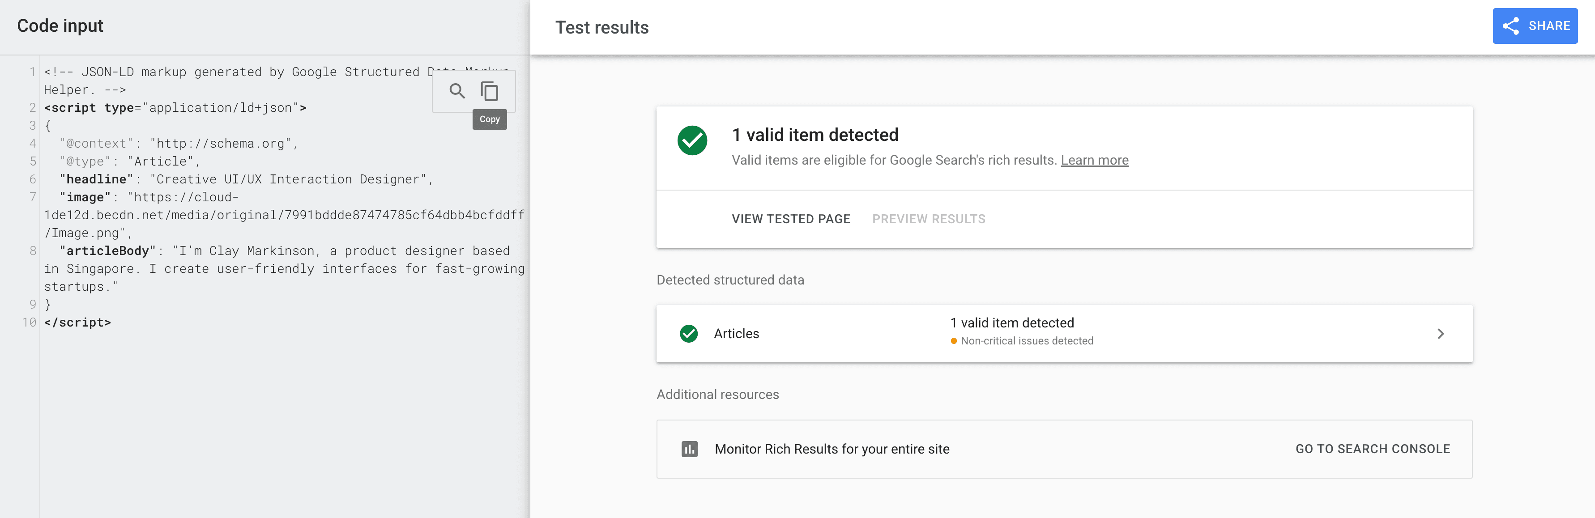Click the search icon in code editor

click(457, 91)
